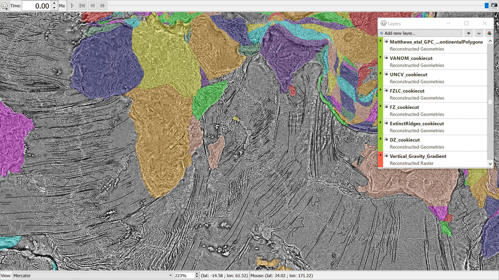Increase the Time value with the up stepper

click(x=54, y=3)
